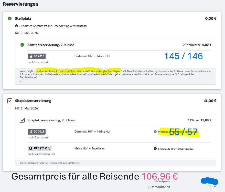Image resolution: width=225 pixels, height=192 pixels.
Task: Click the green checkmark icon beside Stellplatz
Action: click(x=10, y=18)
